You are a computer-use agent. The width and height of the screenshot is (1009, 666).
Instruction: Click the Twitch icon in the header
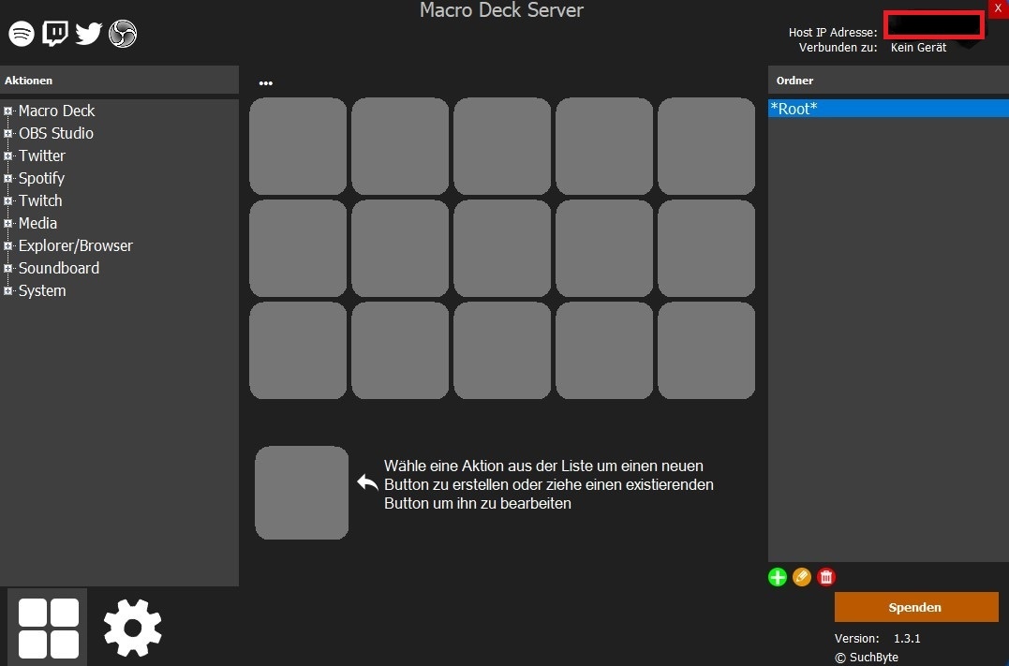tap(55, 34)
